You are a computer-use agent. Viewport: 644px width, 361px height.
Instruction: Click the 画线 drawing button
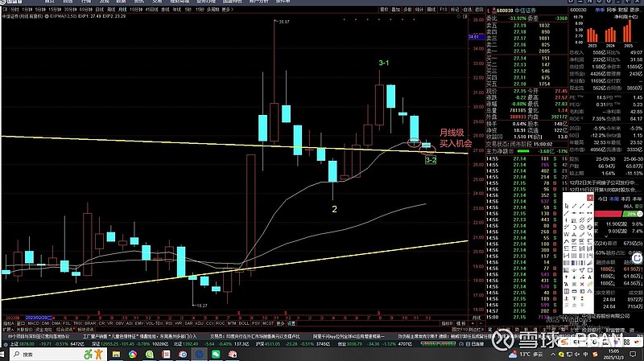(x=431, y=10)
